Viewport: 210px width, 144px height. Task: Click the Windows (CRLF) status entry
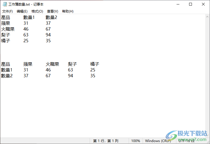[158, 141]
